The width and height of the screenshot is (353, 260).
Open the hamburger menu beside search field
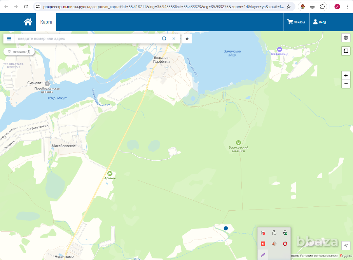tap(9, 39)
